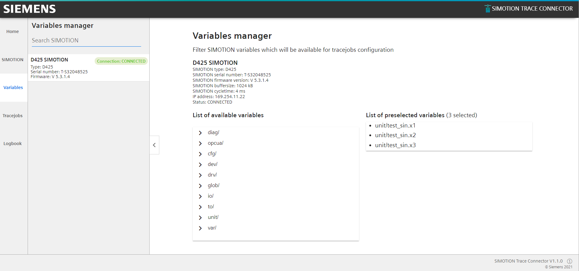Click the SIMOTION Trace Connector header icon
Image resolution: width=579 pixels, height=271 pixels.
tap(487, 8)
